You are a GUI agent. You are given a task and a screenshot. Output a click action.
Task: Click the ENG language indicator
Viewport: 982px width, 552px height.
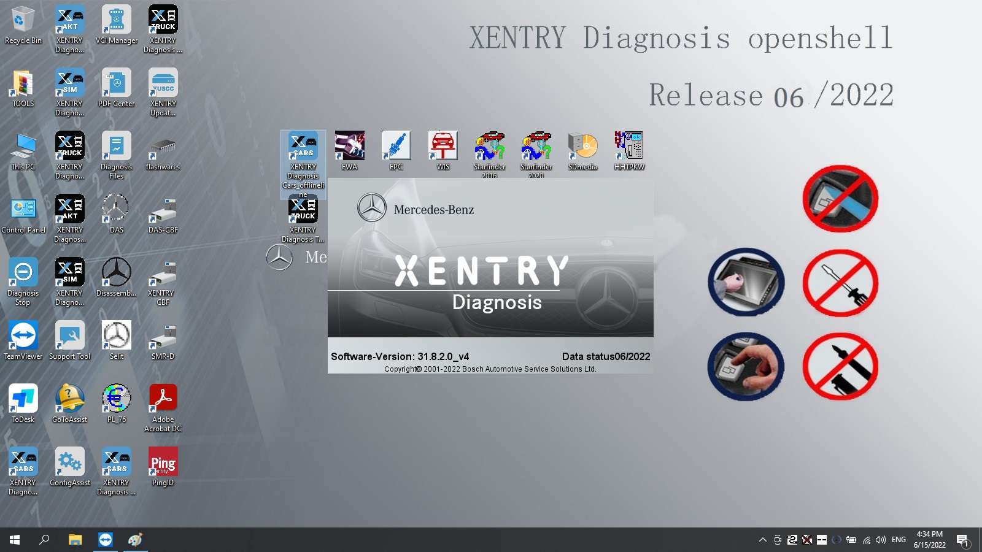[x=899, y=540]
